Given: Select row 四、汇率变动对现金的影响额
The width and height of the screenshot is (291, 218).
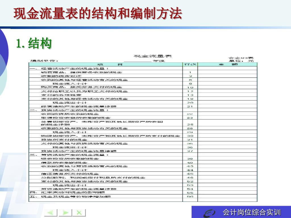Looking at the screenshot, I should tap(143, 192).
